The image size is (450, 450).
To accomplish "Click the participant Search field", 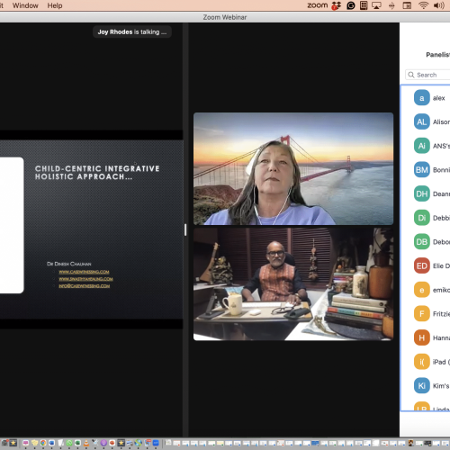I will (427, 75).
